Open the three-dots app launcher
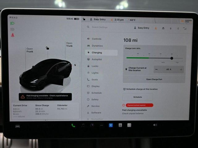 101,125
